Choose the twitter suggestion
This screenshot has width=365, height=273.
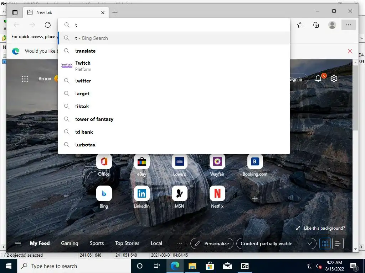pyautogui.click(x=174, y=81)
